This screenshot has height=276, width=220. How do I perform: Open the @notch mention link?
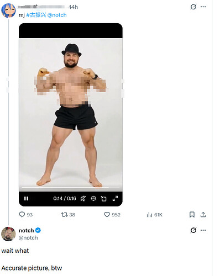[x=57, y=15]
